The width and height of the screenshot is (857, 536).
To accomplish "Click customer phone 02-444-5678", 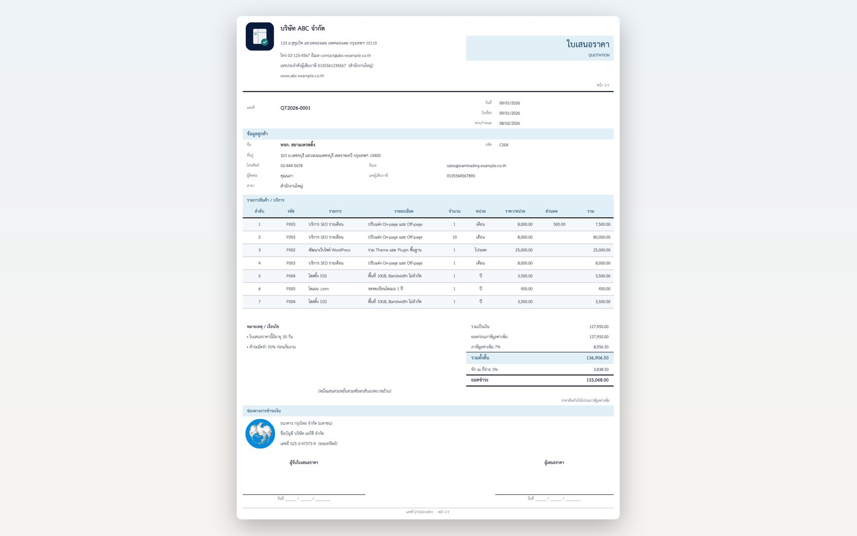I will click(x=291, y=166).
